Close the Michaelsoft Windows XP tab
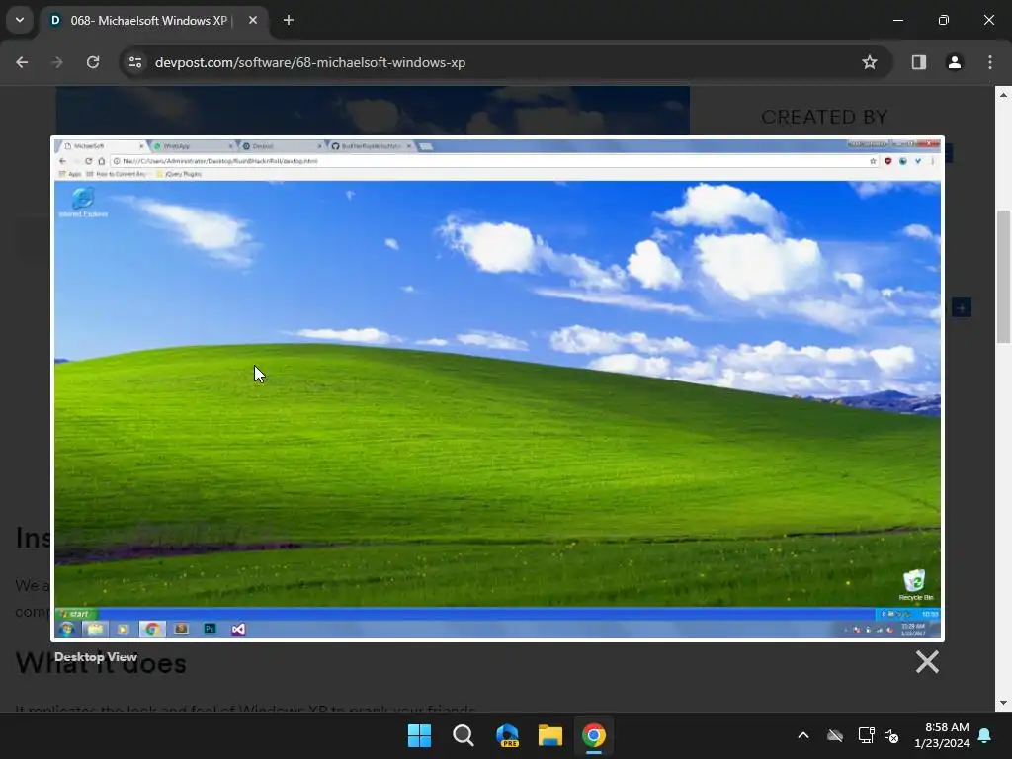 [253, 20]
